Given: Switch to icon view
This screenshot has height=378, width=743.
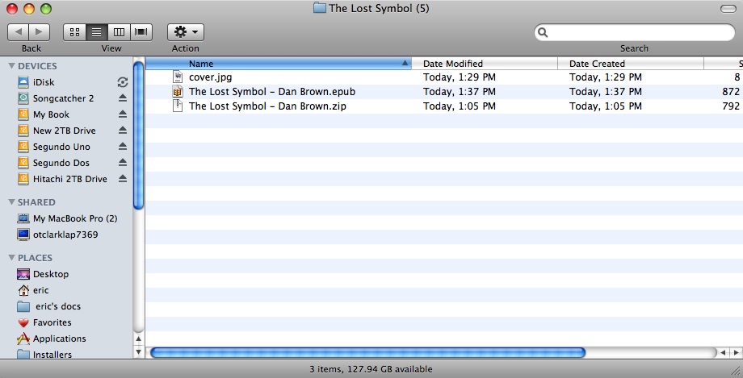Looking at the screenshot, I should [x=74, y=32].
